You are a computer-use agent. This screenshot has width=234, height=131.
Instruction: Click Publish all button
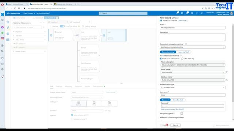[52, 18]
